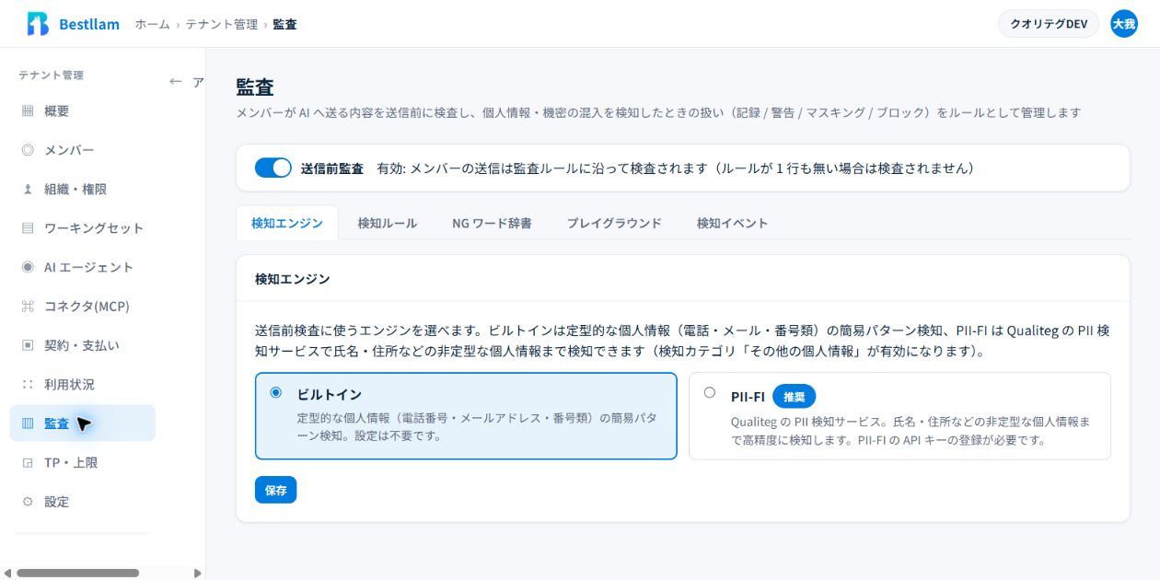The width and height of the screenshot is (1160, 580).
Task: Switch to the 検知エンジン tab
Action: pyautogui.click(x=287, y=223)
